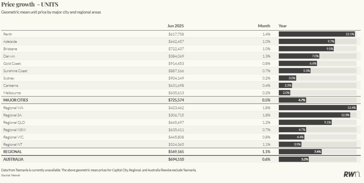The image size is (364, 183).
Task: Select the Perth row label
Action: pyautogui.click(x=8, y=34)
